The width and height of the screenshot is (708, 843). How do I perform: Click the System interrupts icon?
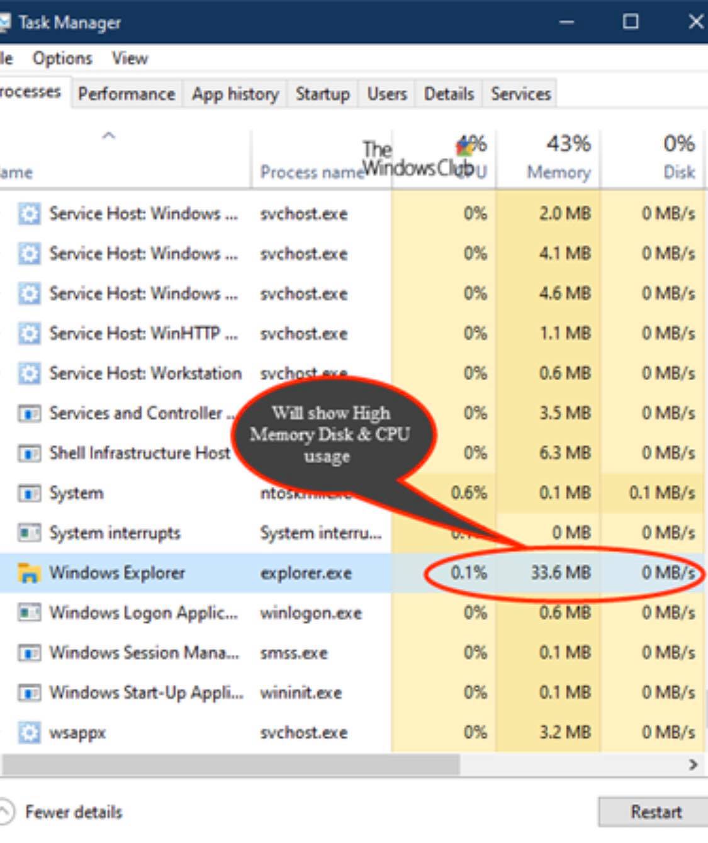(x=29, y=533)
